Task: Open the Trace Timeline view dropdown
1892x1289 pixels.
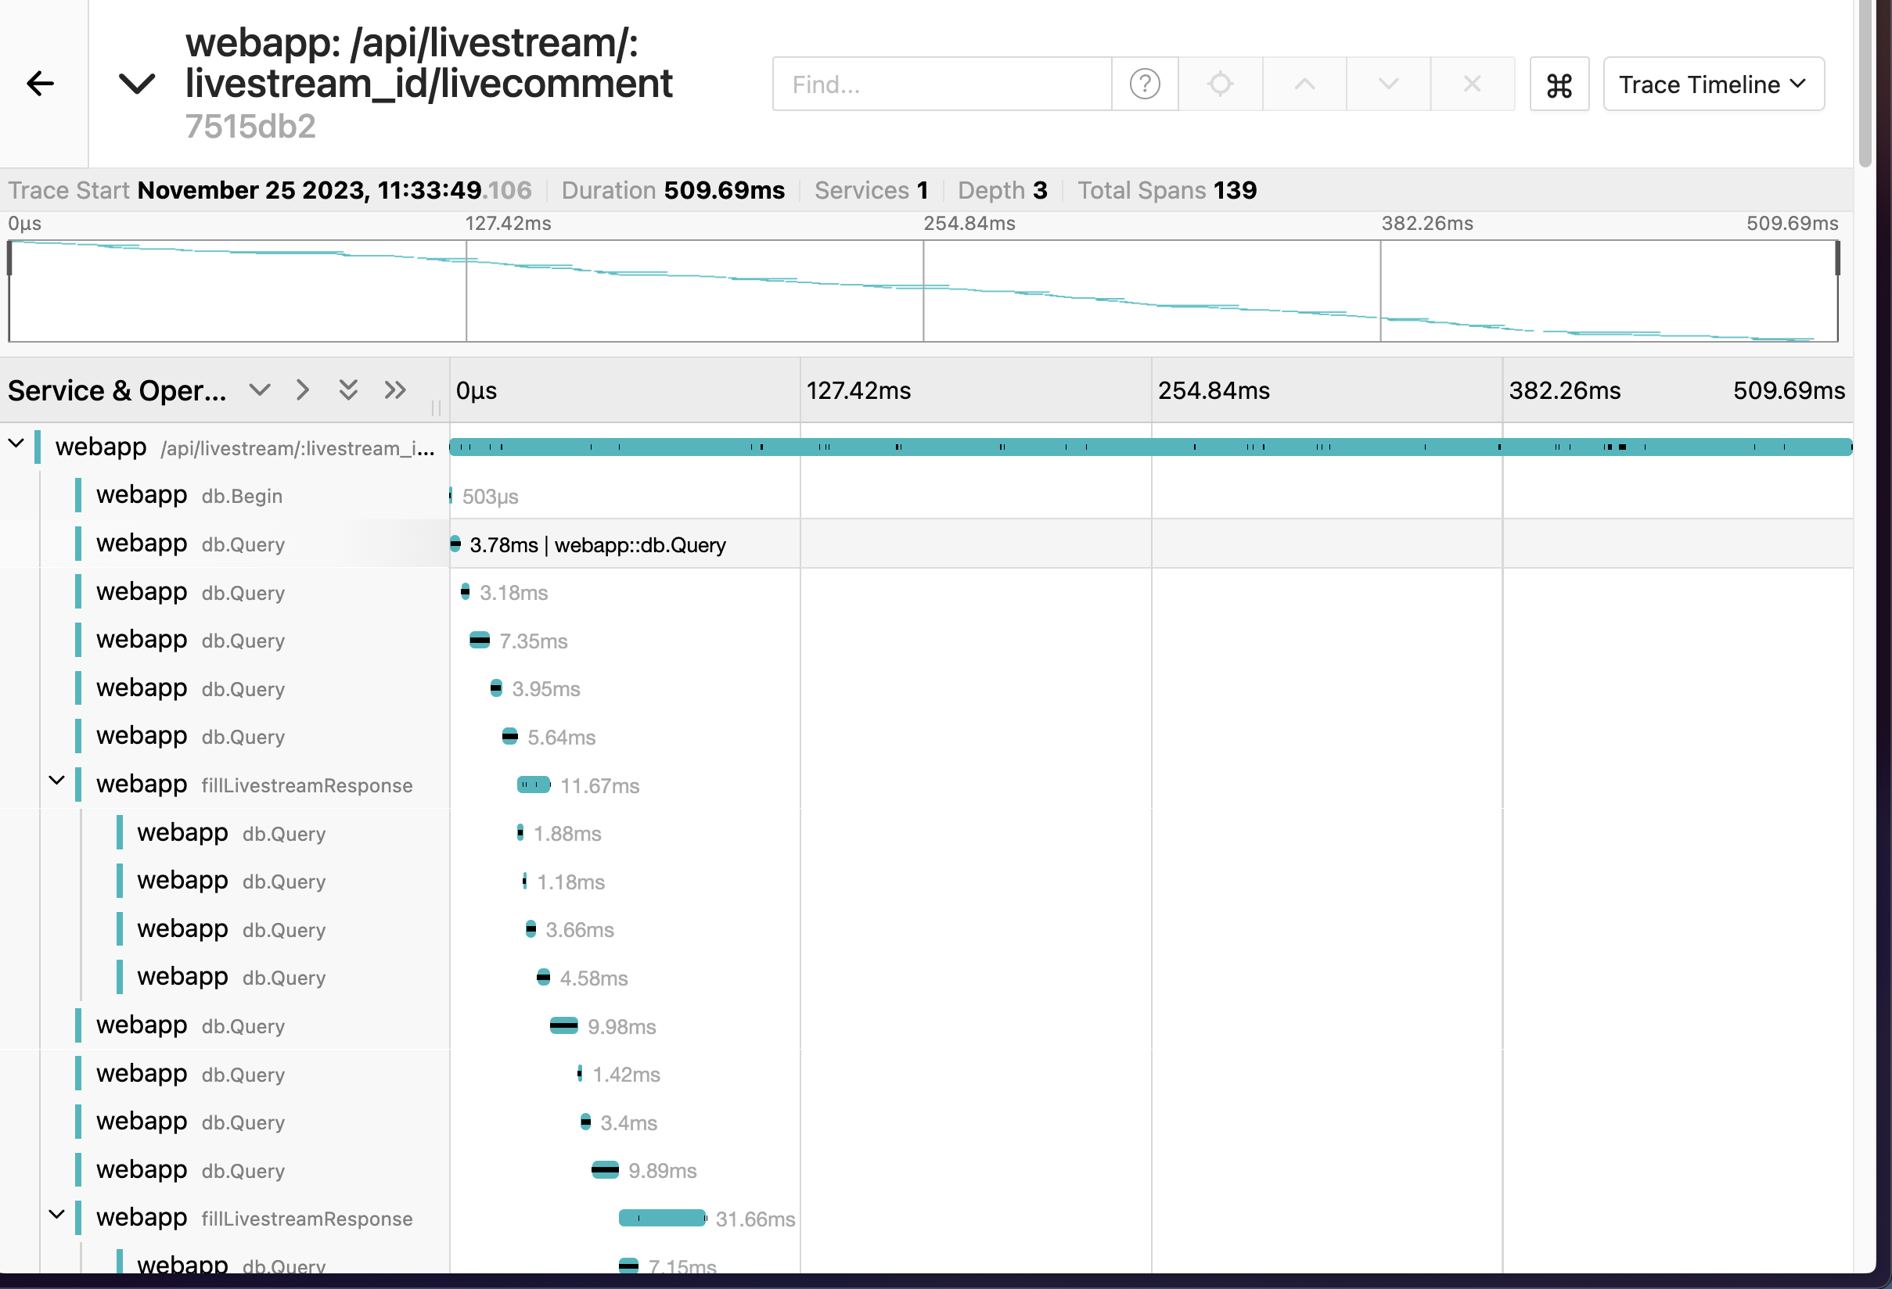Action: point(1713,84)
